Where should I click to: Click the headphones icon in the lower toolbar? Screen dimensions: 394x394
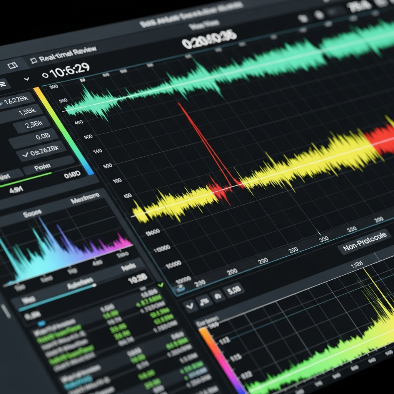point(218,296)
